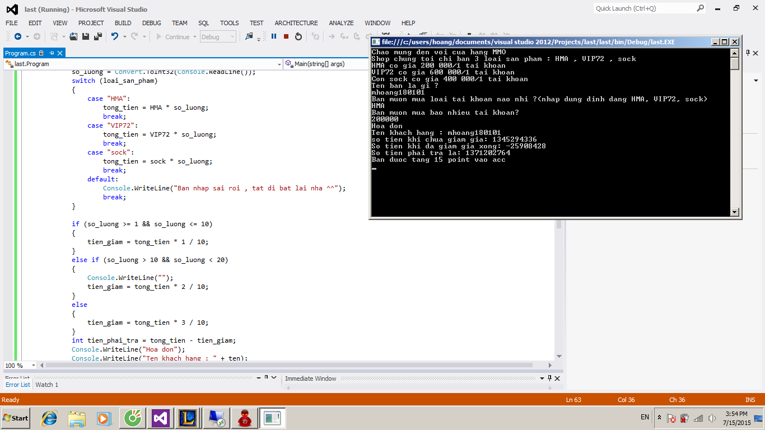Navigate backward with the blue arrow
The width and height of the screenshot is (765, 430).
(18, 36)
